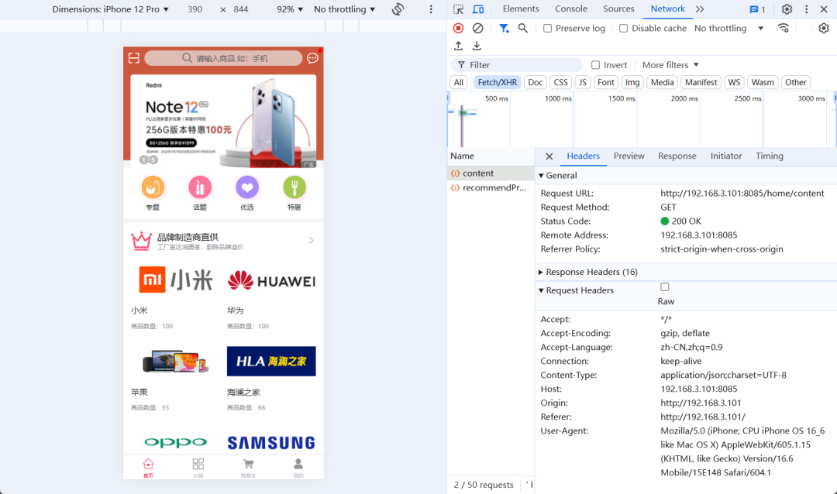The image size is (837, 494).
Task: Select the recommendPr network request
Action: [491, 187]
